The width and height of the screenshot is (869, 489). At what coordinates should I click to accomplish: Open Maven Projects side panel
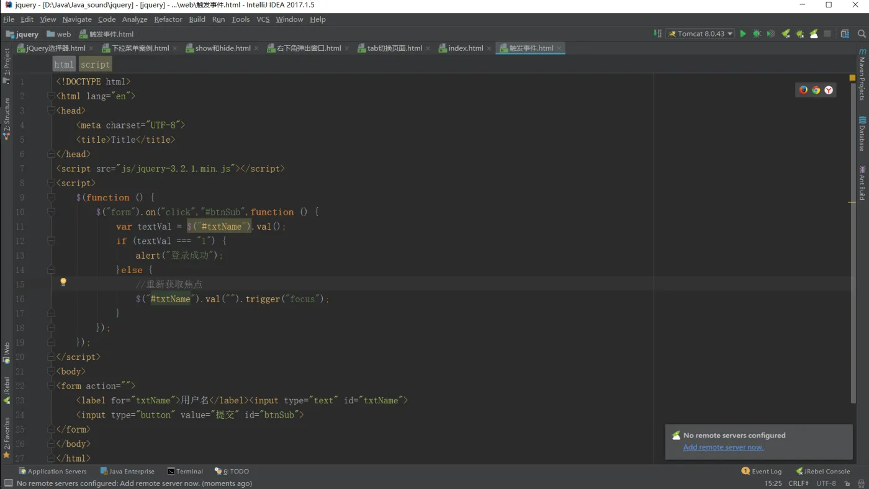tap(862, 74)
